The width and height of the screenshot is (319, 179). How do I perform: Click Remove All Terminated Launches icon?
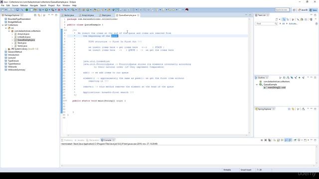269,140
